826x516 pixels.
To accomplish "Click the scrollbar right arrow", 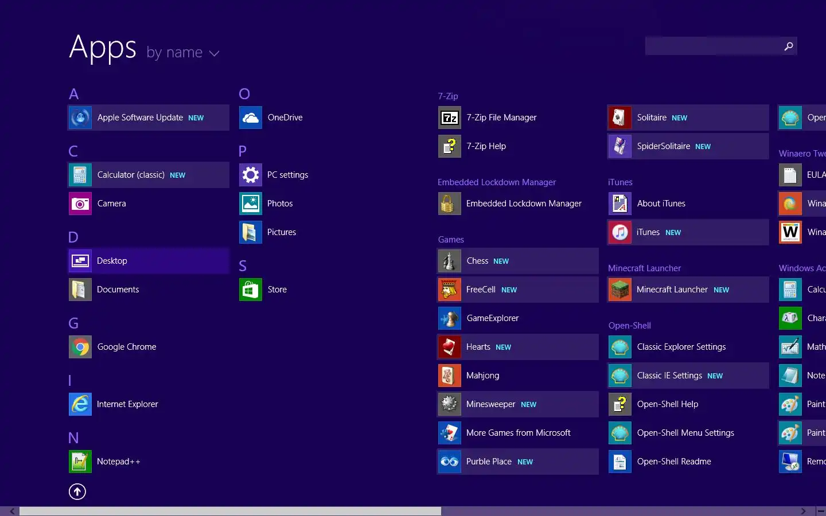I will 803,511.
